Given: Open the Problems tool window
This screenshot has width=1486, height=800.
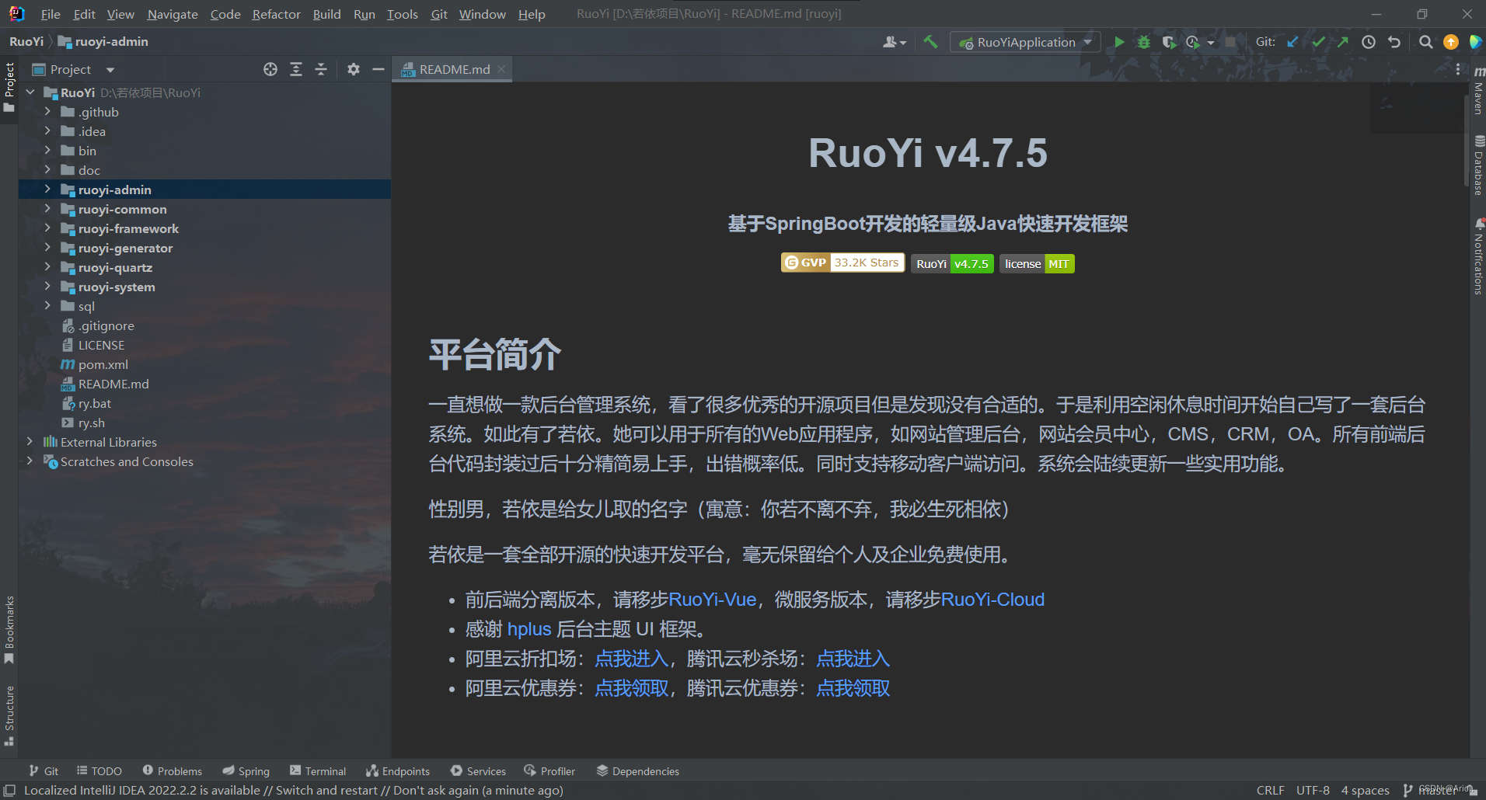Looking at the screenshot, I should point(173,771).
